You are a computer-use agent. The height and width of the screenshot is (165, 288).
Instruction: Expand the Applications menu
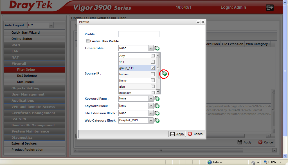coord(34,101)
